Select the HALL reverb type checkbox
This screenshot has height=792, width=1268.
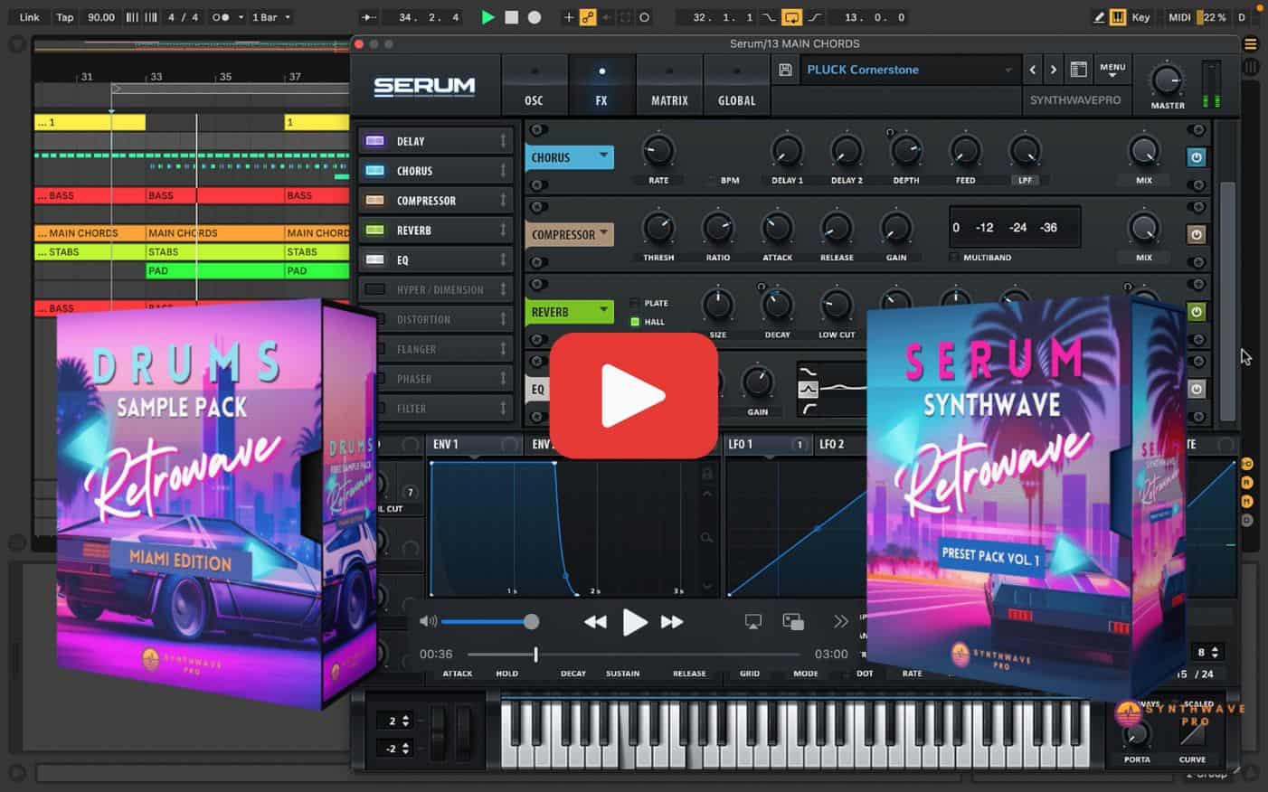634,322
